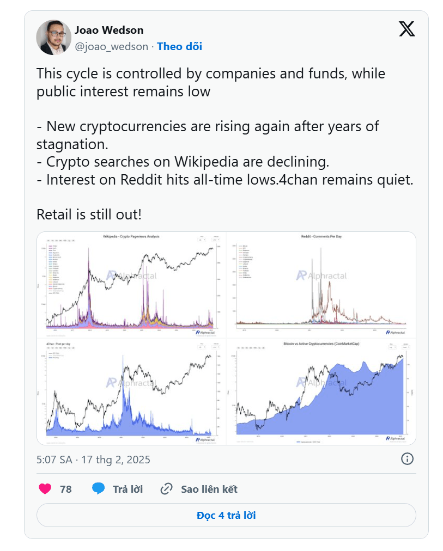Click the Trả lời reply label
The height and width of the screenshot is (551, 443).
(x=128, y=489)
